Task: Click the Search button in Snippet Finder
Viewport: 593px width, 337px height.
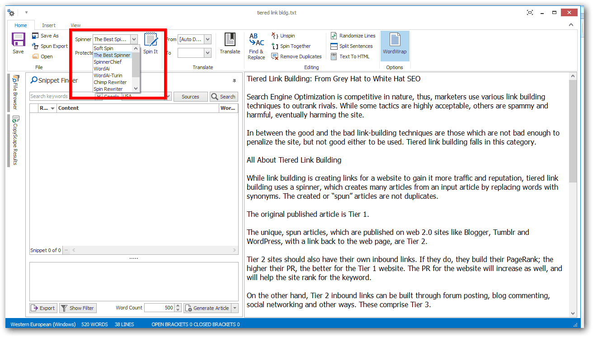Action: (224, 97)
